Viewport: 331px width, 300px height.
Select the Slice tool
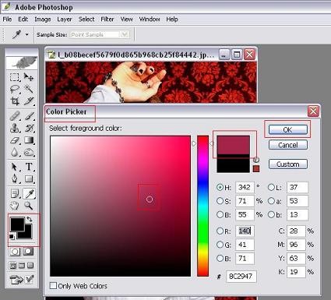coord(29,101)
